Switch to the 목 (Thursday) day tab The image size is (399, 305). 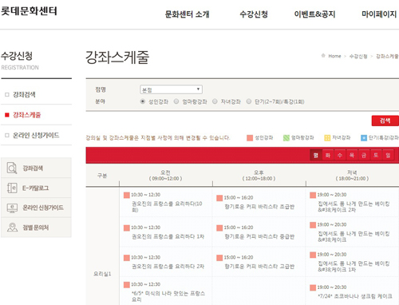352,155
